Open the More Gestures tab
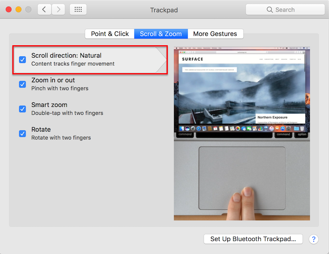329x254 pixels. [x=215, y=34]
